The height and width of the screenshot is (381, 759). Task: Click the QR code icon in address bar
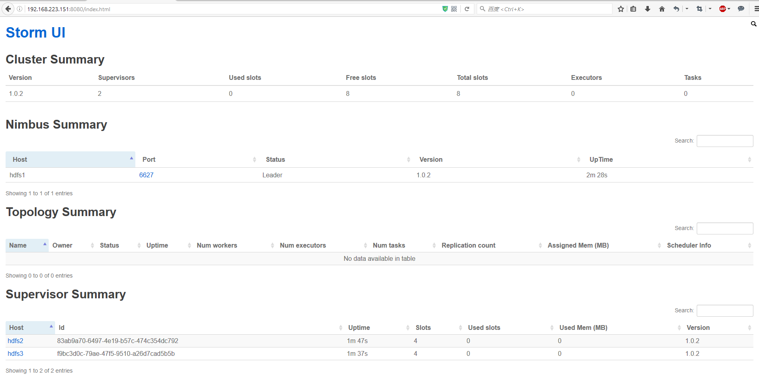(454, 9)
